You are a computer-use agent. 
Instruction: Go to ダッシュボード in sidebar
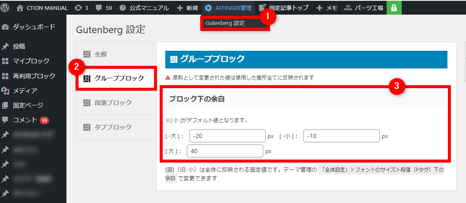[33, 27]
